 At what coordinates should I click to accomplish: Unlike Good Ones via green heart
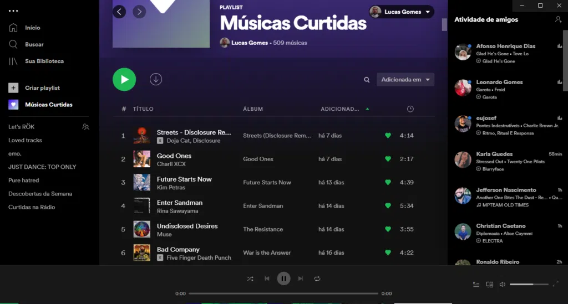pyautogui.click(x=388, y=159)
